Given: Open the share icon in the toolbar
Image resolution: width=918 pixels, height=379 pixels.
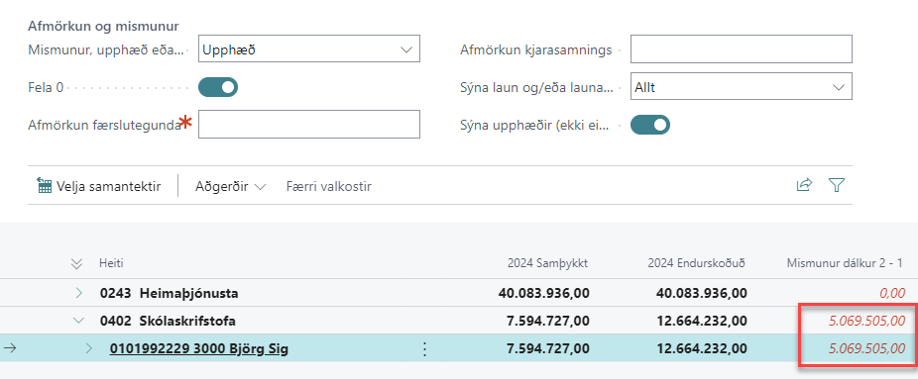Looking at the screenshot, I should [804, 186].
